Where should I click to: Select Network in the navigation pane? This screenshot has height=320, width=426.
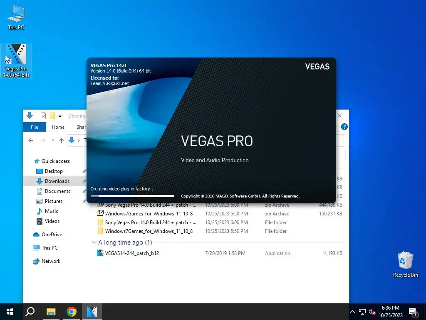coord(47,261)
